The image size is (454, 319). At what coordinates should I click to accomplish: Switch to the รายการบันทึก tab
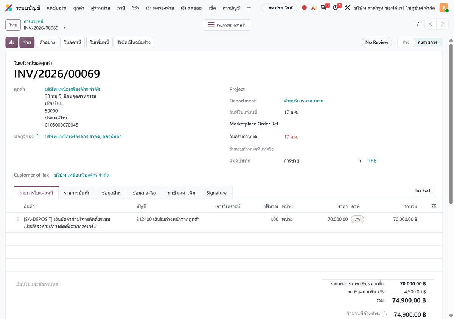coord(77,193)
